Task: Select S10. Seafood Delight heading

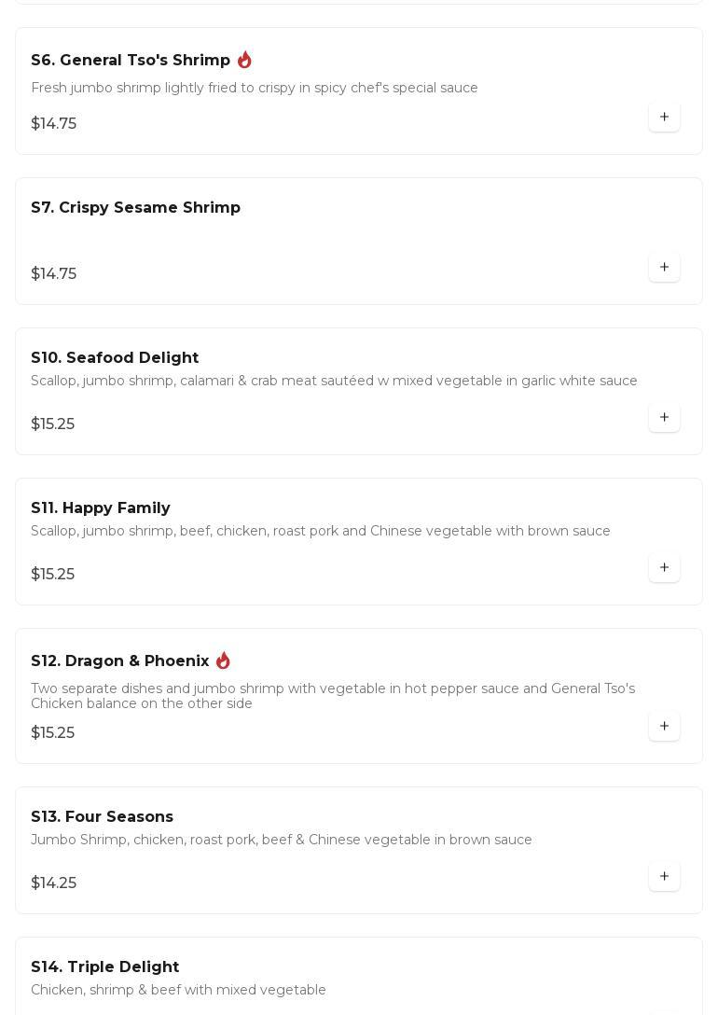Action: pyautogui.click(x=115, y=358)
